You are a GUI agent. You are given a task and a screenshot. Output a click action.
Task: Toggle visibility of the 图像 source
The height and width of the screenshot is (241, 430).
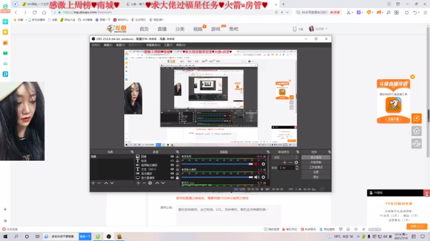click(172, 156)
